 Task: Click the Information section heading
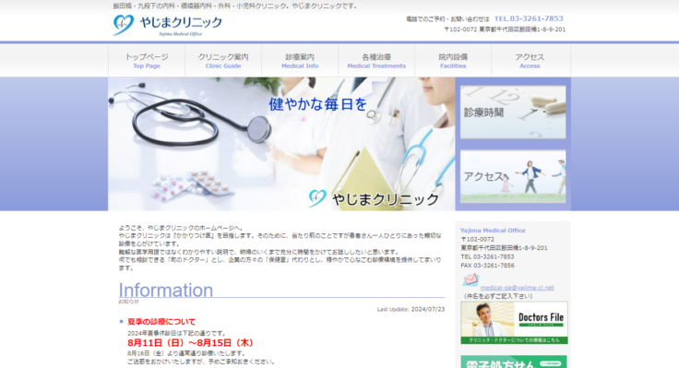165,291
